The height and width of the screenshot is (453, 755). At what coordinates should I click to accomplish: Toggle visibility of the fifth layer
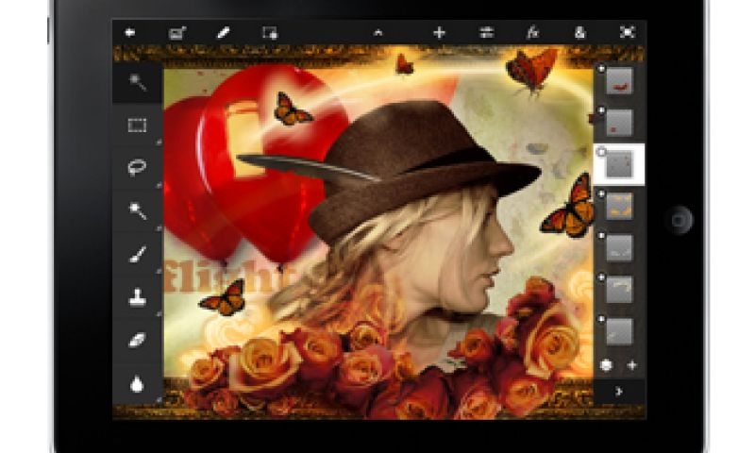pyautogui.click(x=601, y=236)
